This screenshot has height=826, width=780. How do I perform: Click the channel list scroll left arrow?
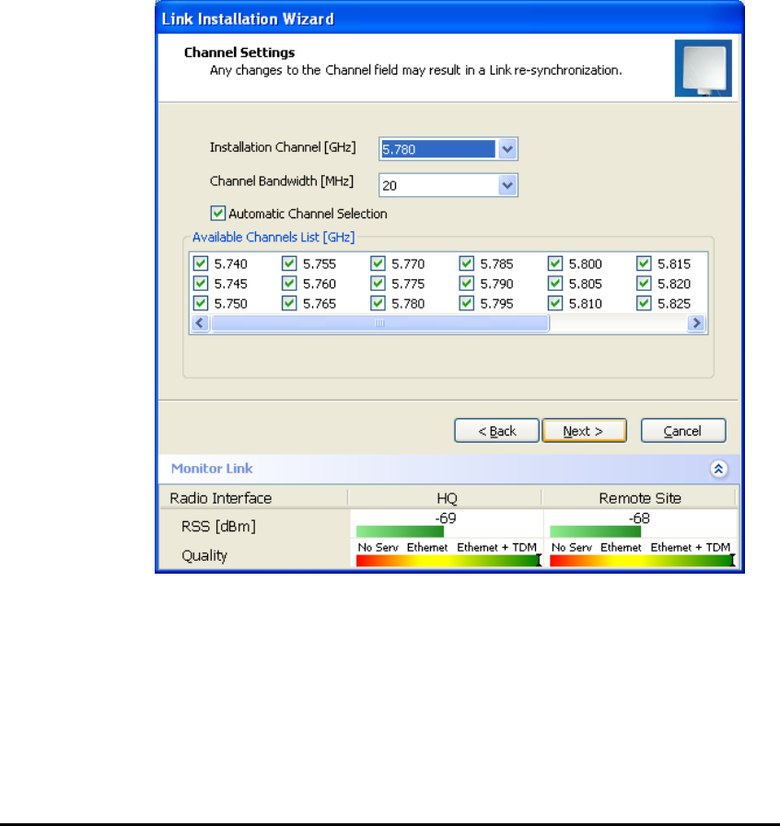coord(200,323)
